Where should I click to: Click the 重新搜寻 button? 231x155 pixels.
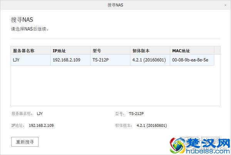[x=25, y=142]
